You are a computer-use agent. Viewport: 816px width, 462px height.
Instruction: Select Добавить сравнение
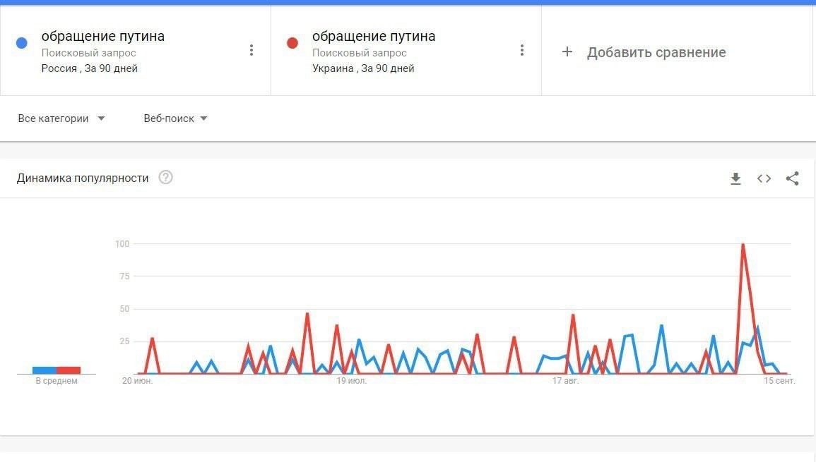click(x=656, y=52)
